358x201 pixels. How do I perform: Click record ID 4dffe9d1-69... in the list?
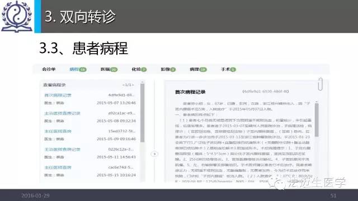(121, 95)
